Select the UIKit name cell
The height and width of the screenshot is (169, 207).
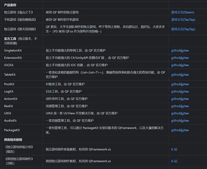point(7,113)
